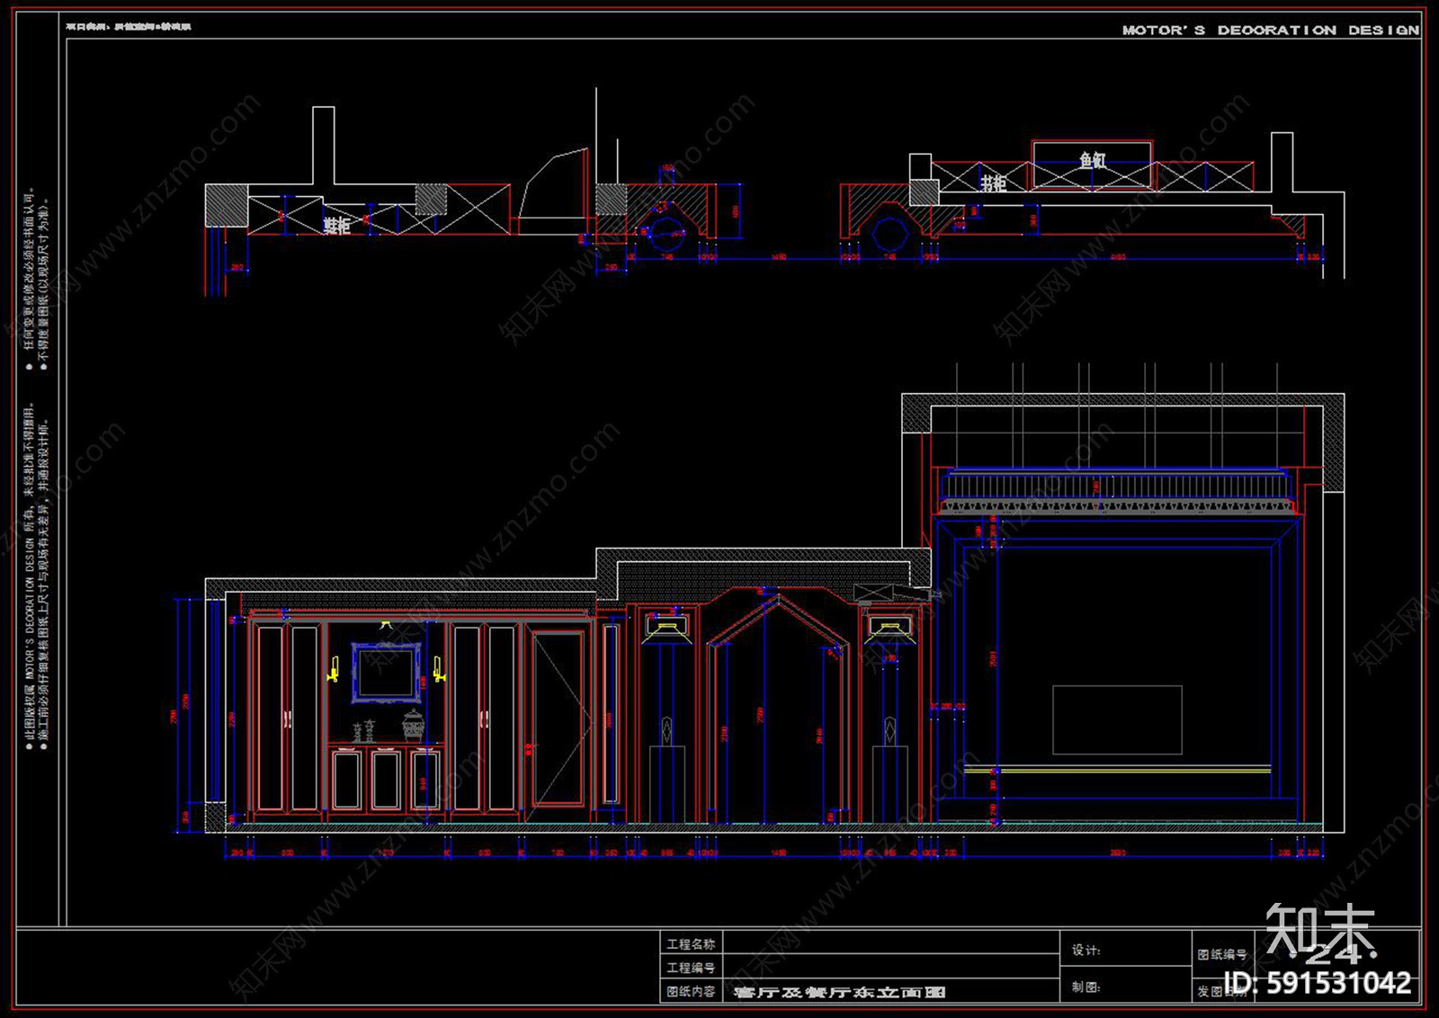
Task: Select the TV rectangle on the living room wall
Action: [1117, 719]
